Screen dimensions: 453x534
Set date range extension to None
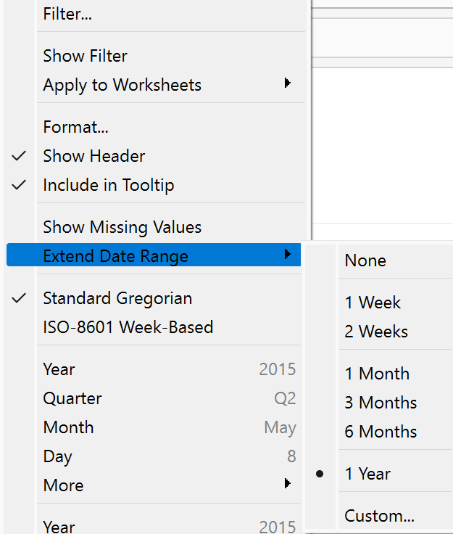pos(365,260)
